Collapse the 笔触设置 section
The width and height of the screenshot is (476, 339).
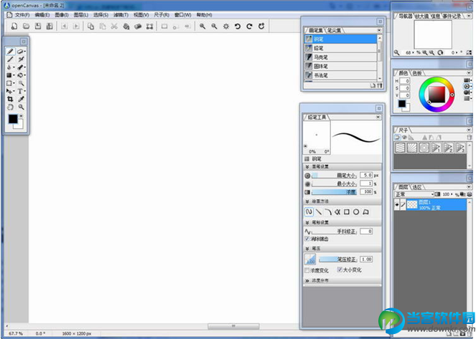pos(307,222)
